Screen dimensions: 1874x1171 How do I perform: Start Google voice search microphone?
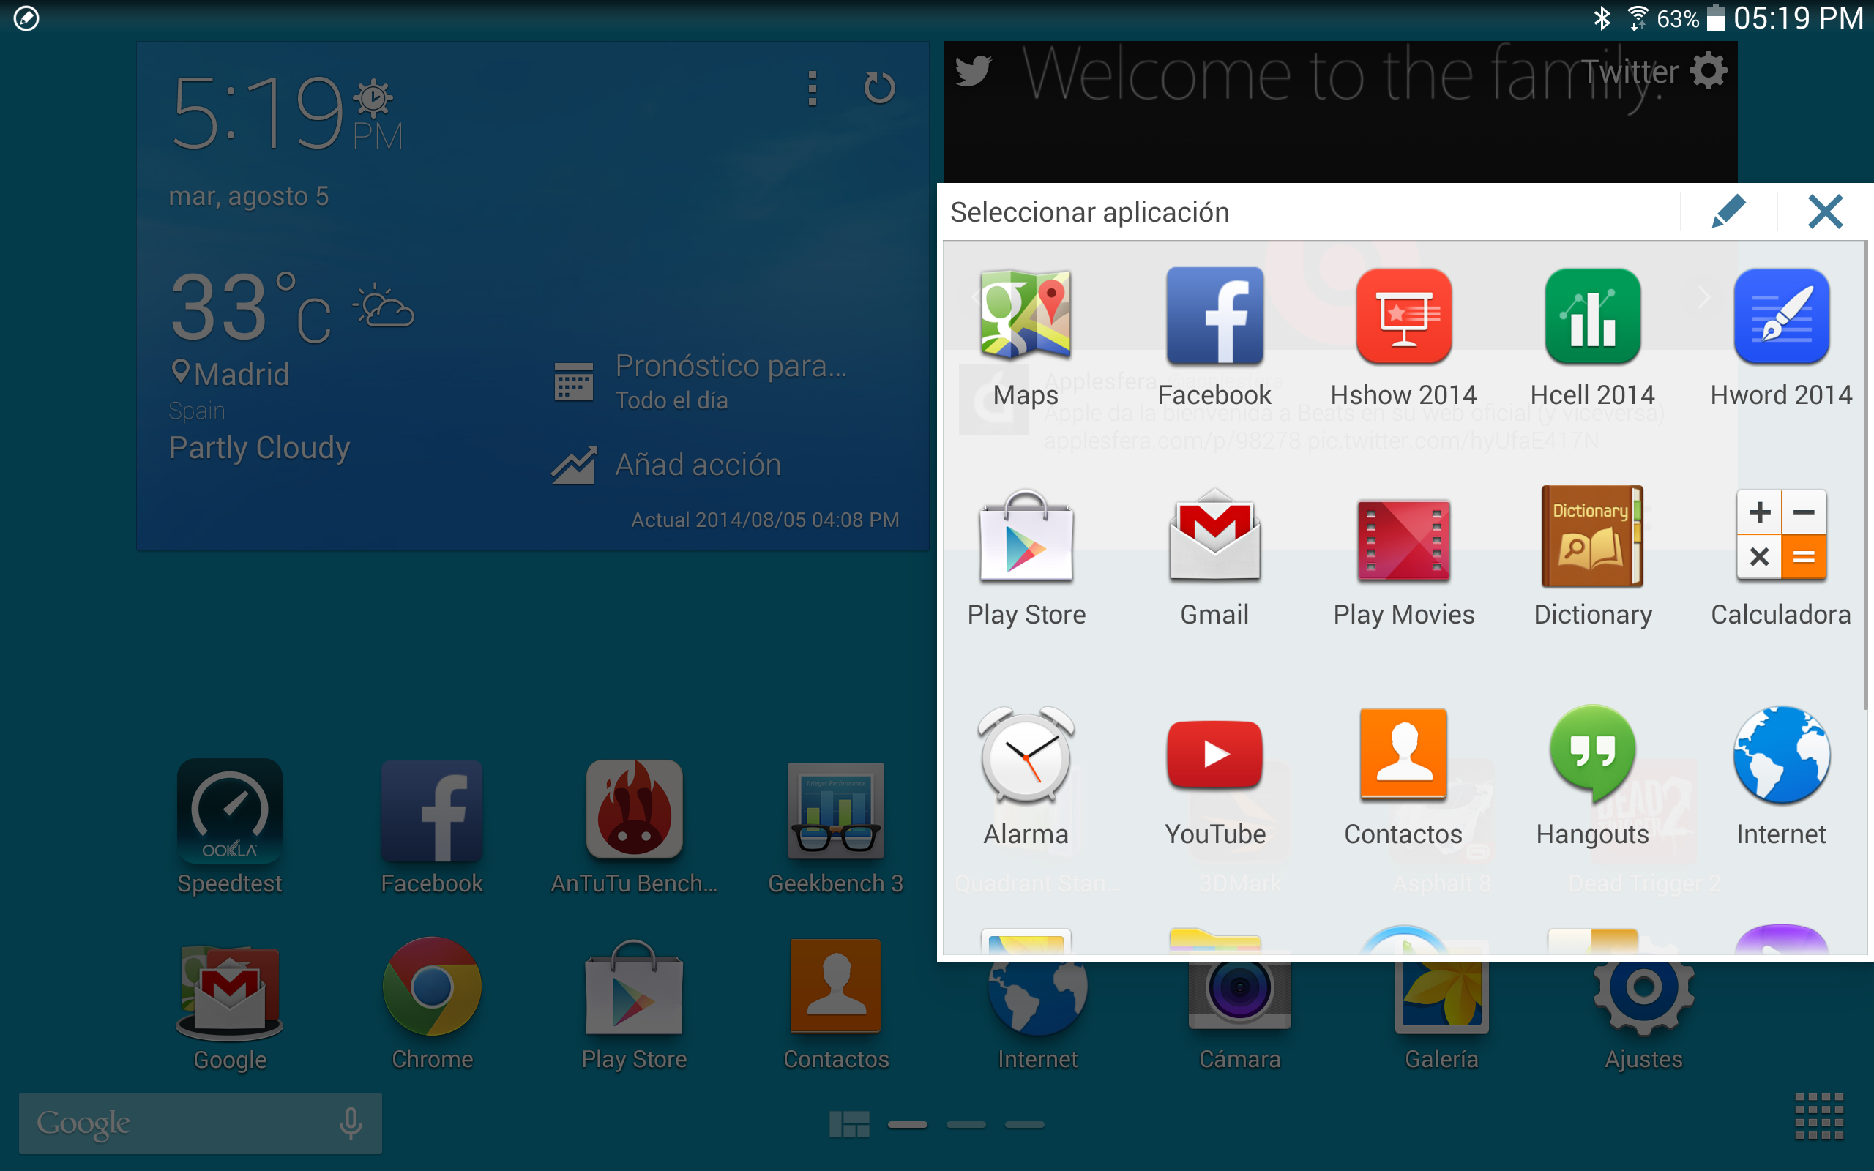click(351, 1123)
